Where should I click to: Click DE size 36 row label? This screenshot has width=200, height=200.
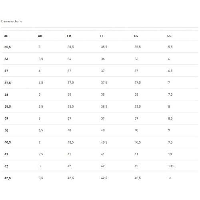click(x=6, y=59)
